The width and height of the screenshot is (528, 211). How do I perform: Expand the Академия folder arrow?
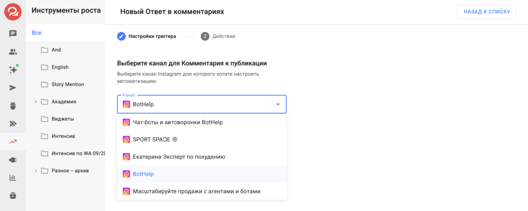(36, 102)
